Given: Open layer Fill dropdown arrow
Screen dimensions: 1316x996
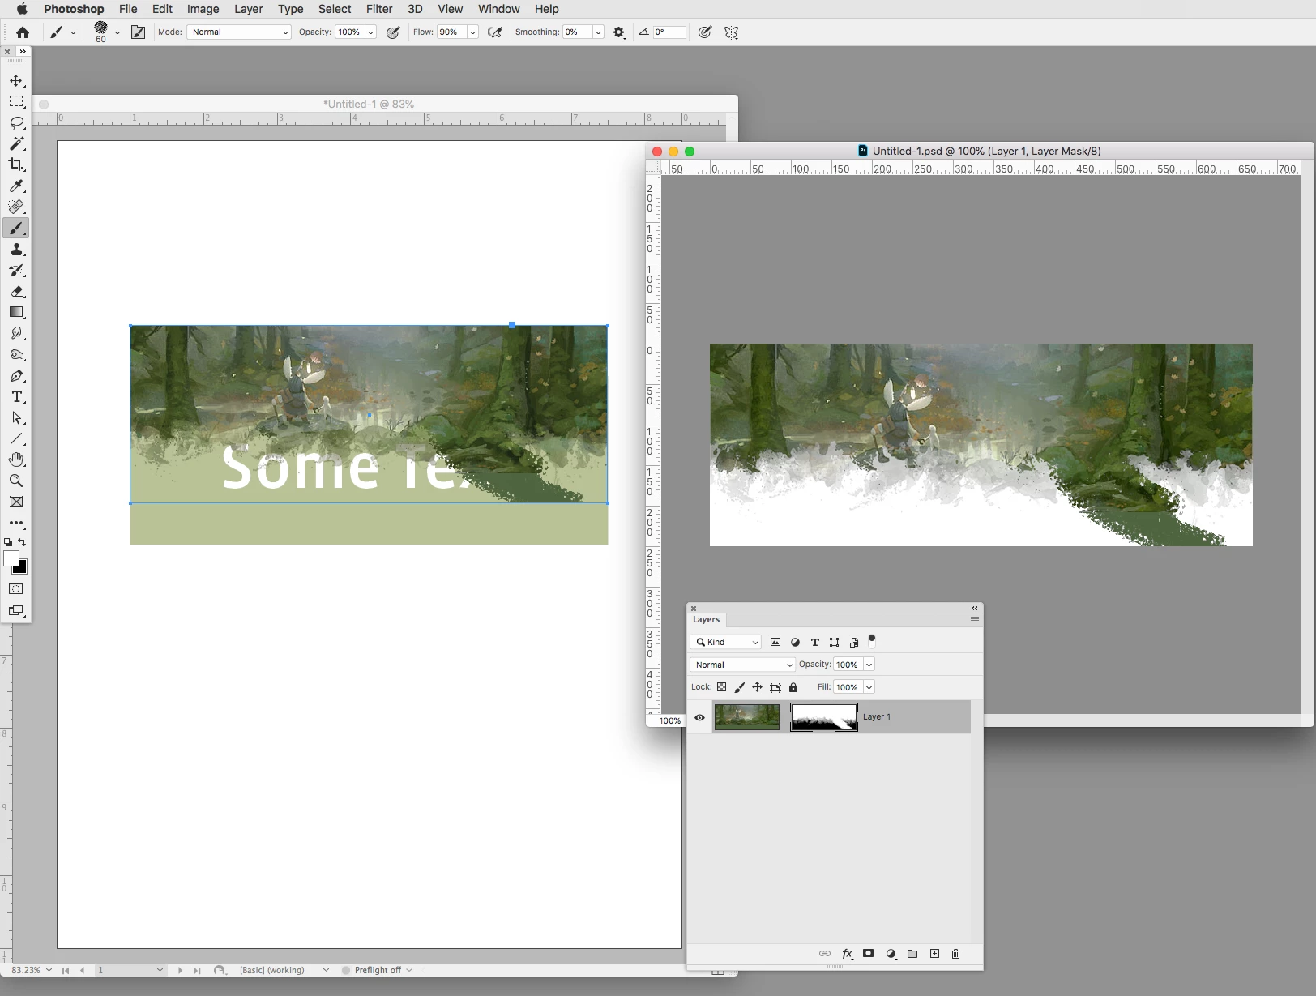Looking at the screenshot, I should pyautogui.click(x=869, y=687).
